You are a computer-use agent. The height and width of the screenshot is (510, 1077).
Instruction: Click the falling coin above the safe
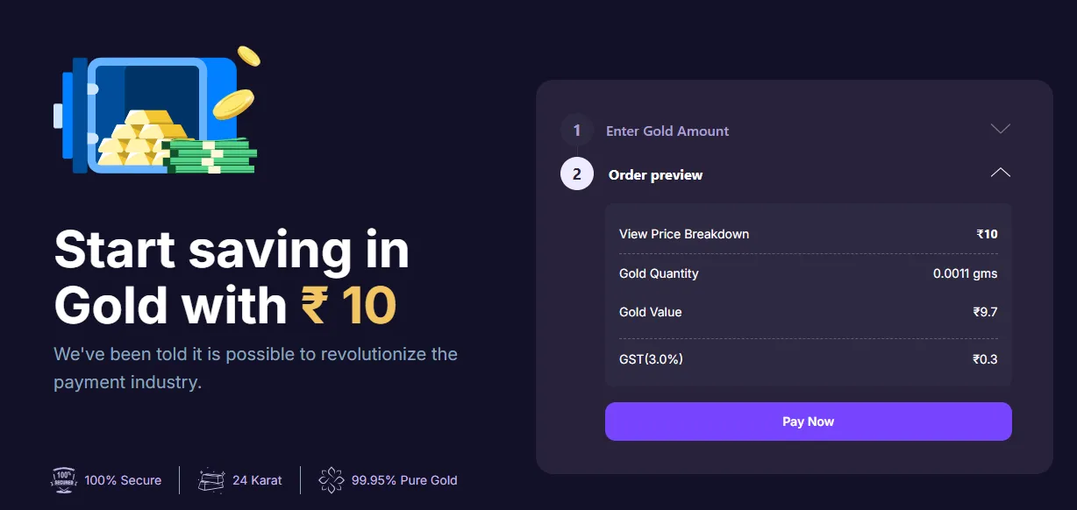(x=248, y=57)
